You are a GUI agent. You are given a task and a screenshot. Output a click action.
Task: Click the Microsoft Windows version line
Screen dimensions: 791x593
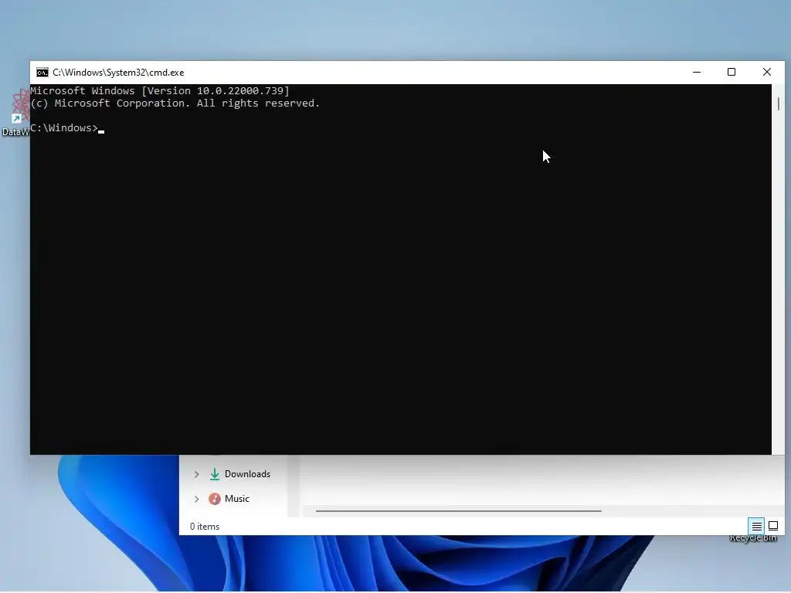coord(160,91)
